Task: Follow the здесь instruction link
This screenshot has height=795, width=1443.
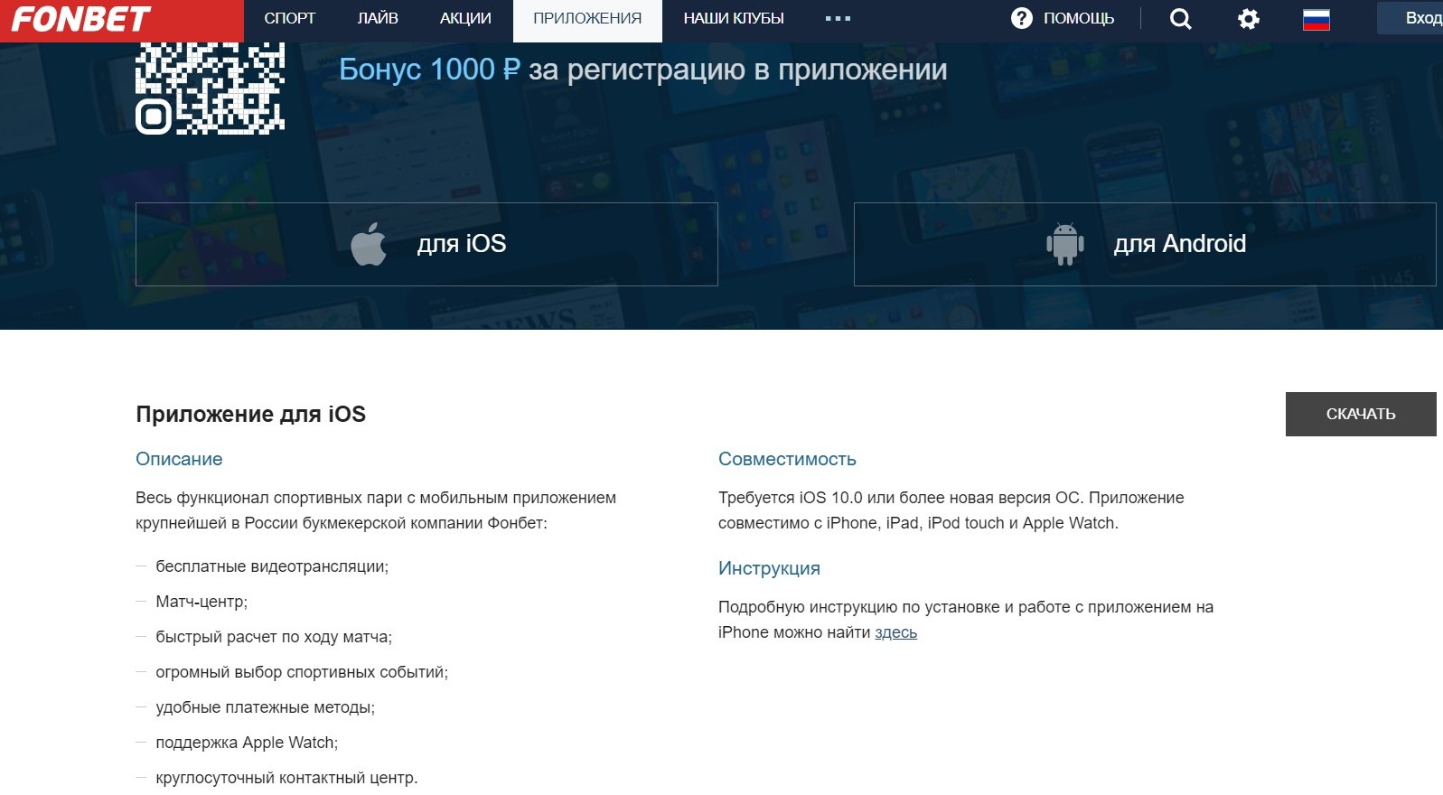Action: (895, 632)
